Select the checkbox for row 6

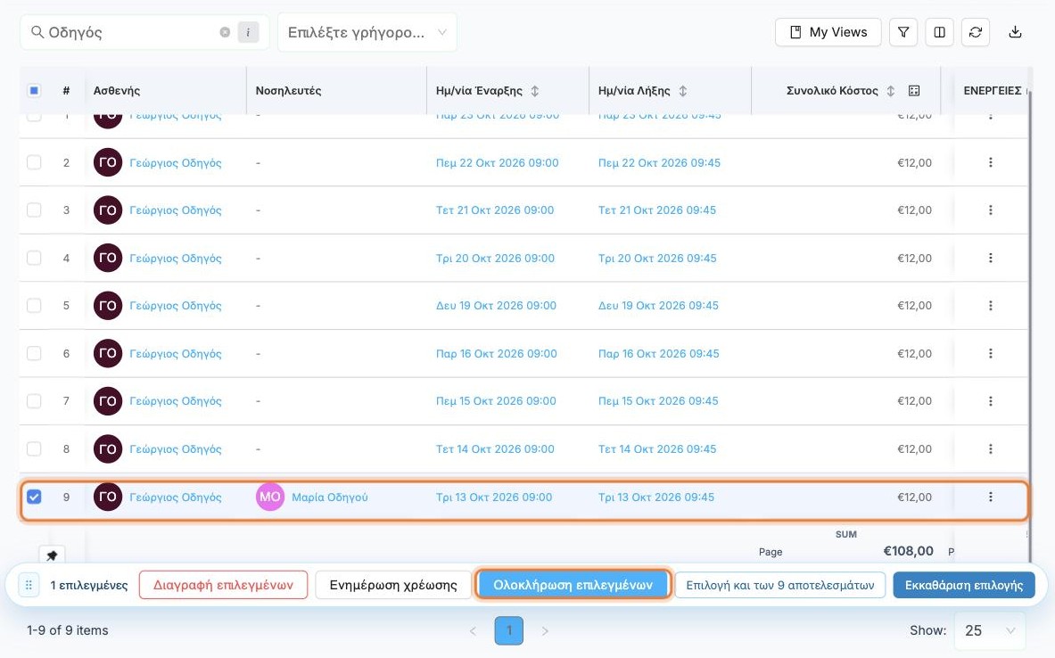(34, 354)
